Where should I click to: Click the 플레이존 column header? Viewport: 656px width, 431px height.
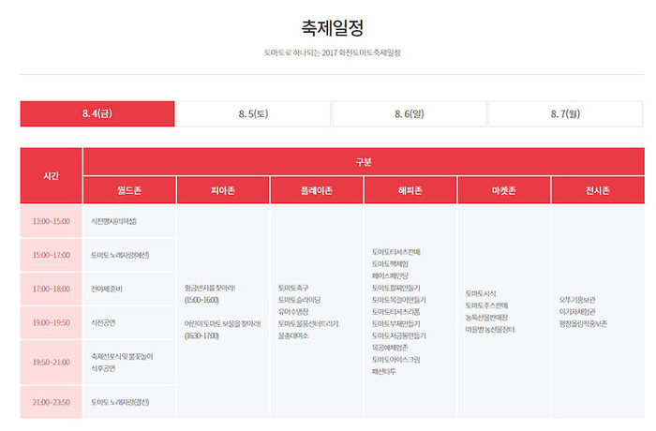tap(317, 190)
